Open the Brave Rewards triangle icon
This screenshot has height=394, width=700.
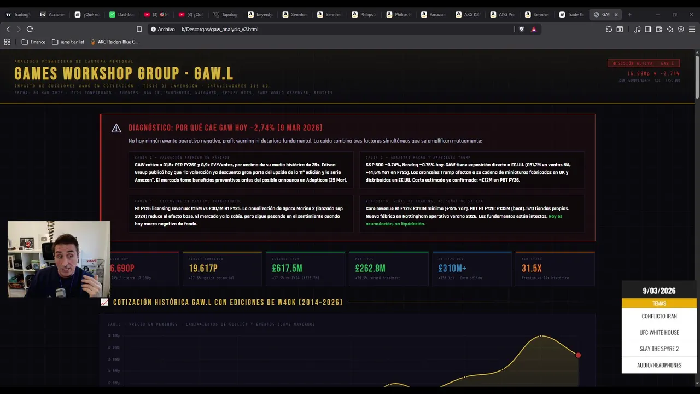pyautogui.click(x=533, y=29)
